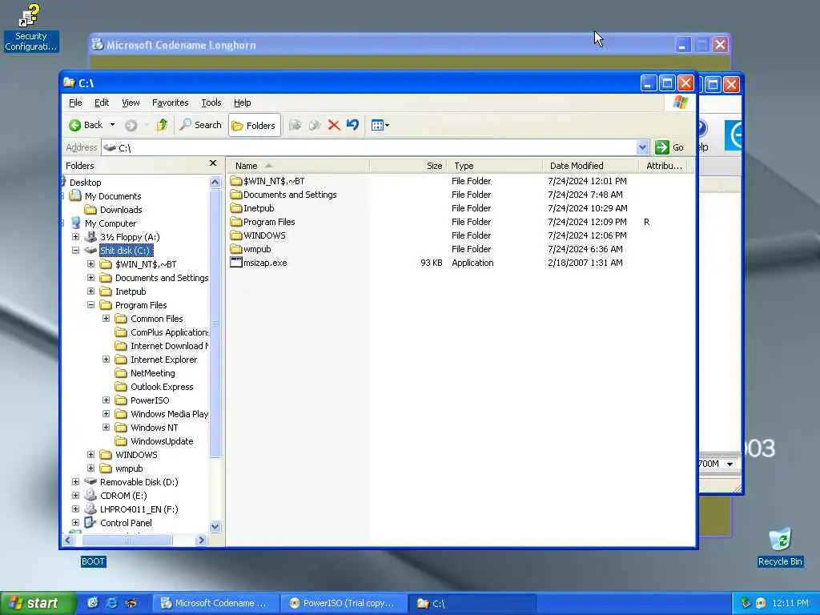Select the Program Files folder icon in file list
Screen dimensions: 820x615
[x=236, y=222]
